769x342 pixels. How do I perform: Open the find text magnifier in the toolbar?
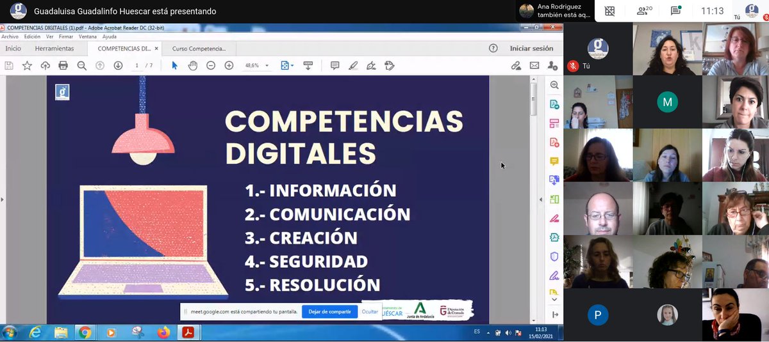(x=81, y=65)
